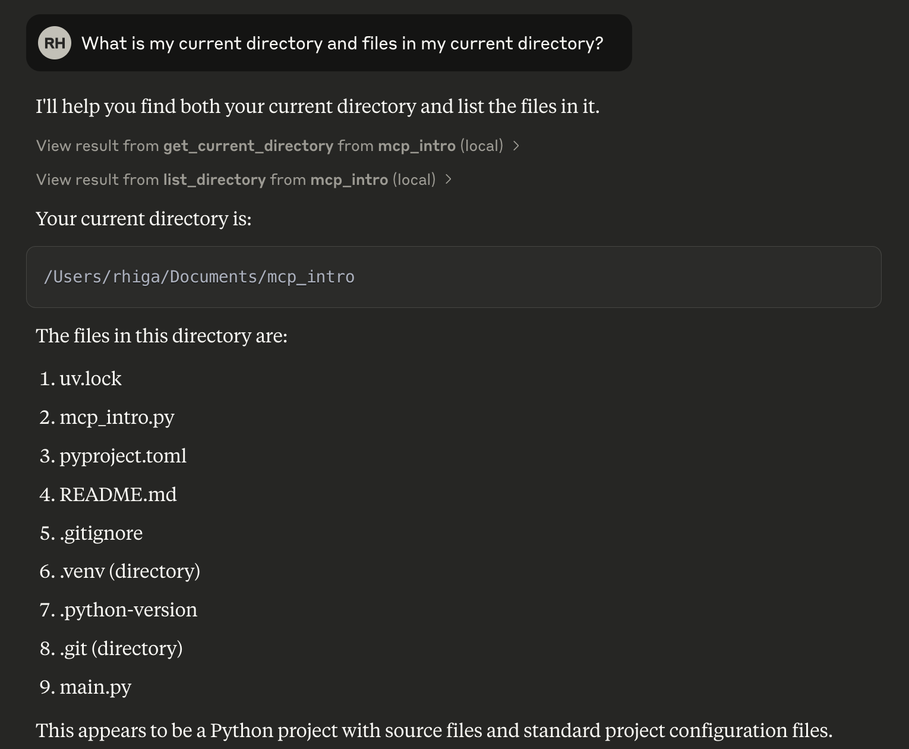Click the mcp_intro.py list entry
The width and height of the screenshot is (909, 749).
click(x=116, y=417)
